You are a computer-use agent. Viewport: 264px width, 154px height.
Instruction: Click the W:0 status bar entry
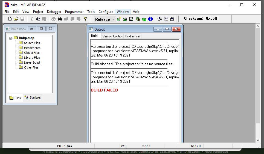[124, 146]
